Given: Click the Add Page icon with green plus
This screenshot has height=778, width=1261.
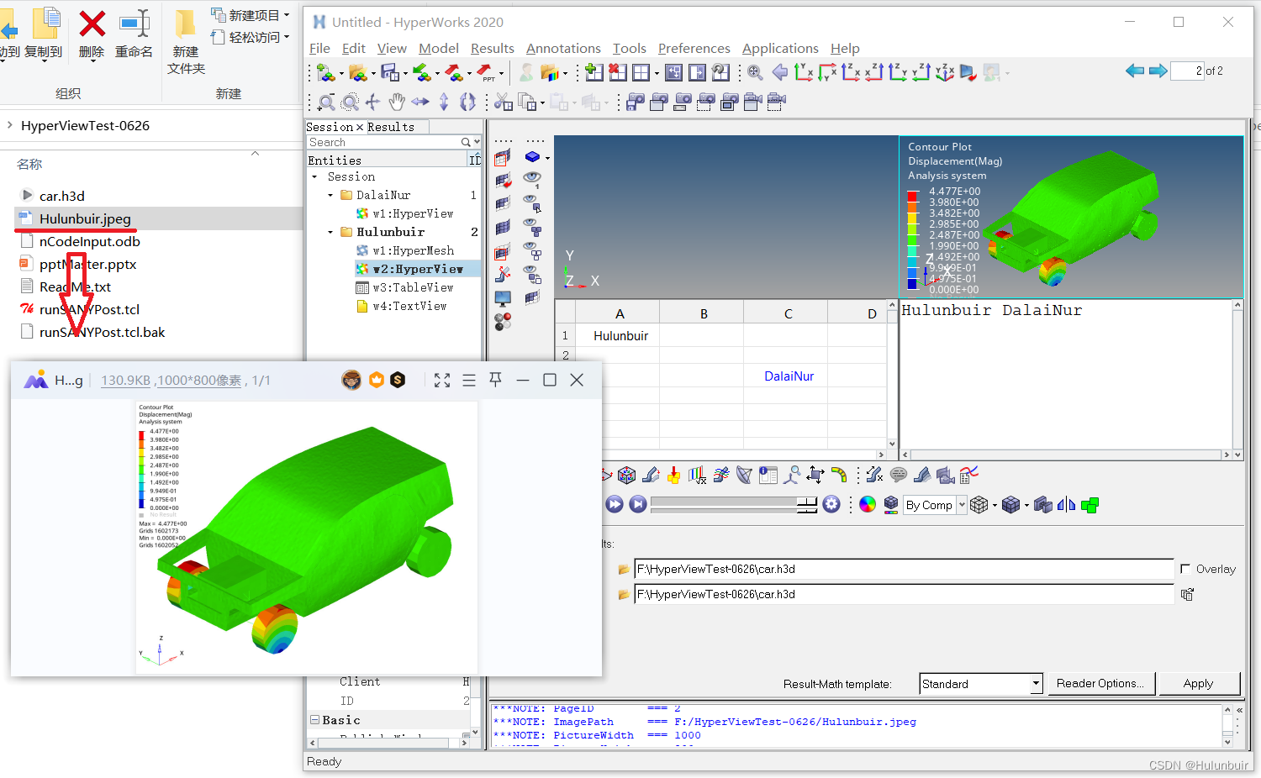Looking at the screenshot, I should click(x=594, y=72).
